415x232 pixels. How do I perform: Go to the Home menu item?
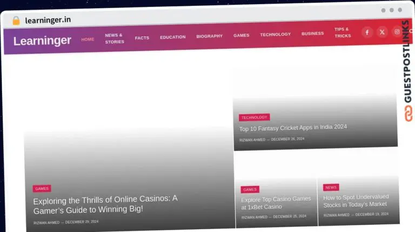click(88, 39)
